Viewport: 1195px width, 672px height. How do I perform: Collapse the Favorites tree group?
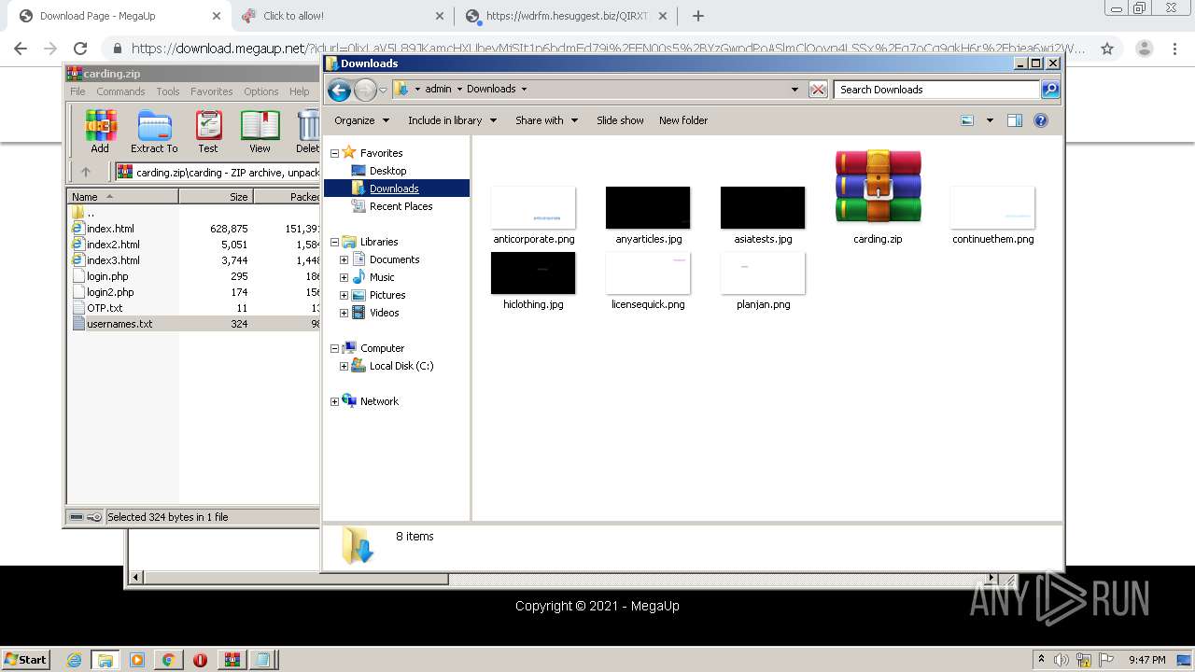coord(335,153)
